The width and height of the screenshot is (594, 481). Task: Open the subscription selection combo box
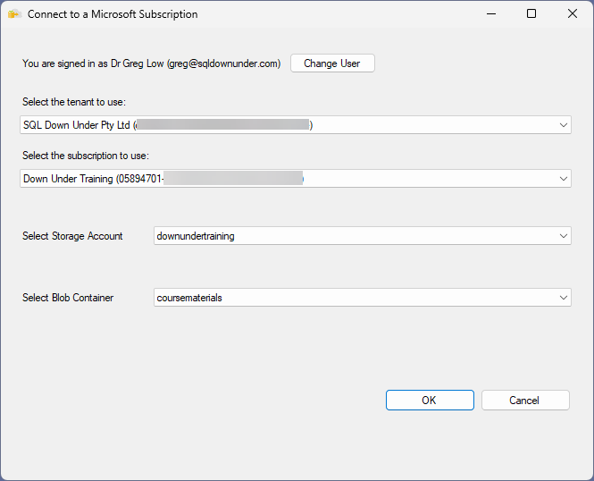point(296,179)
